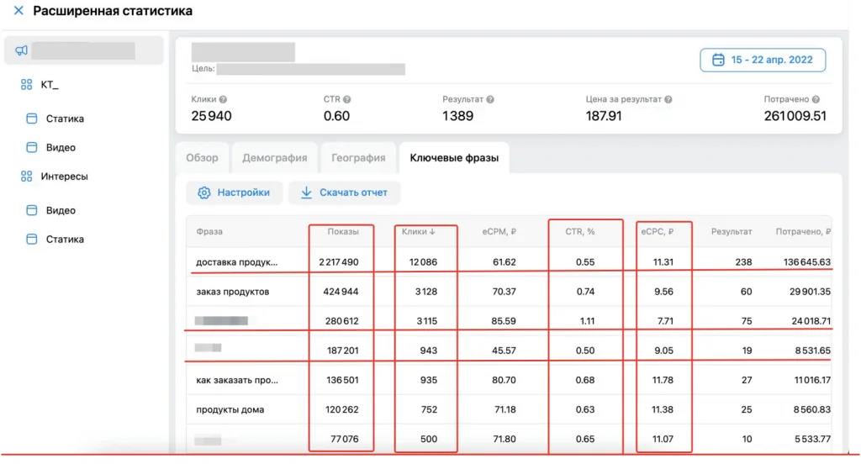
Task: Click the calendar icon in date picker
Action: pos(718,61)
